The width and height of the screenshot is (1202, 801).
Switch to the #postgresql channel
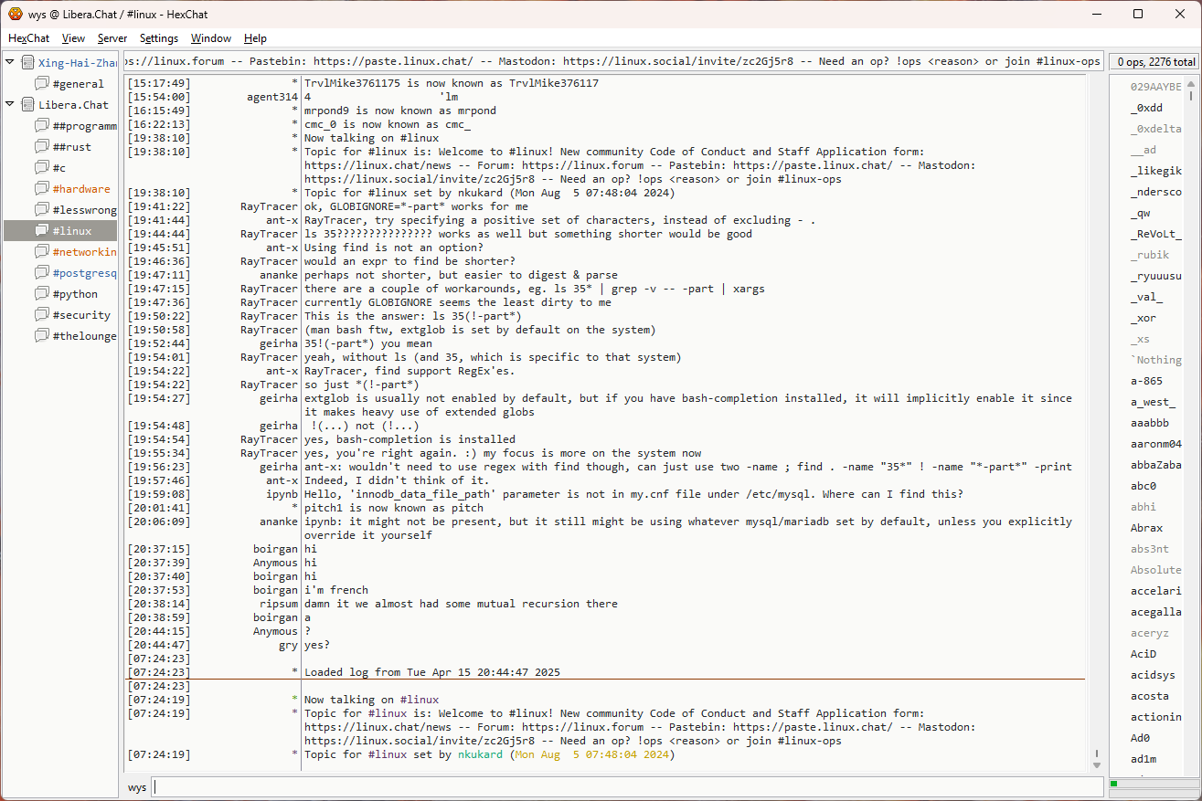coord(84,273)
